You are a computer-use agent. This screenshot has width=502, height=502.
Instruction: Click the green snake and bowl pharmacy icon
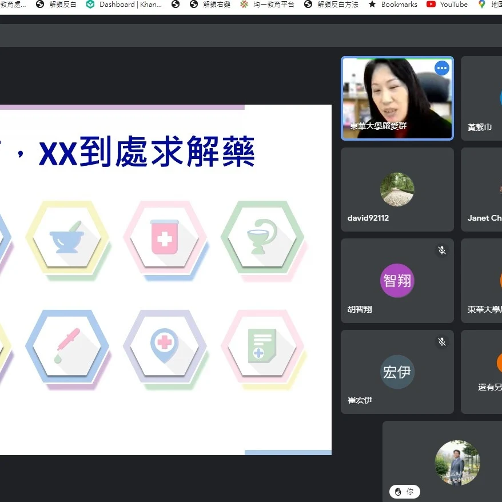[262, 237]
